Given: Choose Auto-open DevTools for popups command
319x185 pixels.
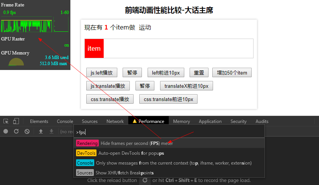Looking at the screenshot, I should coord(169,153).
